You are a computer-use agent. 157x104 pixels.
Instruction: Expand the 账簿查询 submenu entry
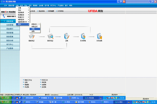point(23,15)
